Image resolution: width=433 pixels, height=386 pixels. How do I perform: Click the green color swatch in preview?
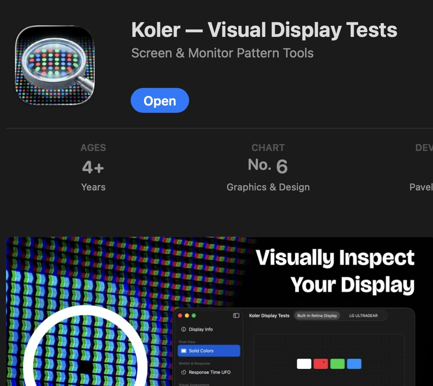coord(337,364)
